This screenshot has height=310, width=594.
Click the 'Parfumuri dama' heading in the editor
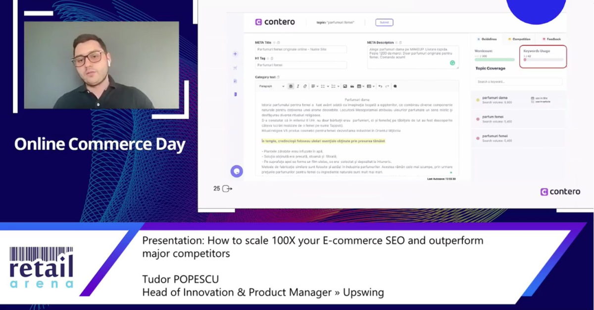click(357, 100)
